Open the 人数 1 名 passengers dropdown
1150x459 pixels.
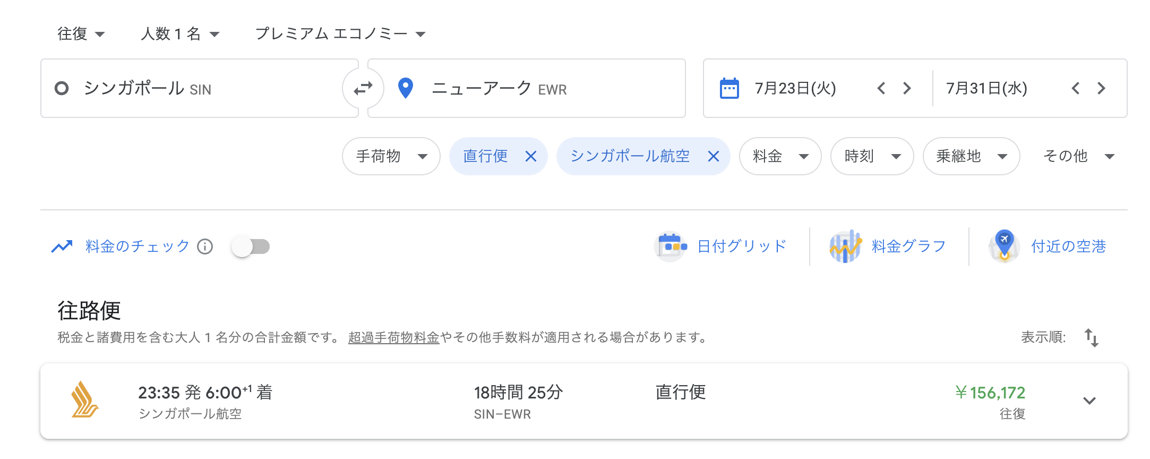click(x=180, y=34)
